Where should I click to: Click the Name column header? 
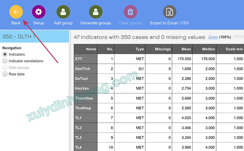[86, 49]
